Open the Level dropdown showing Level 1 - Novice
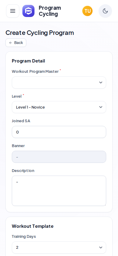The image size is (118, 256). [x=59, y=107]
